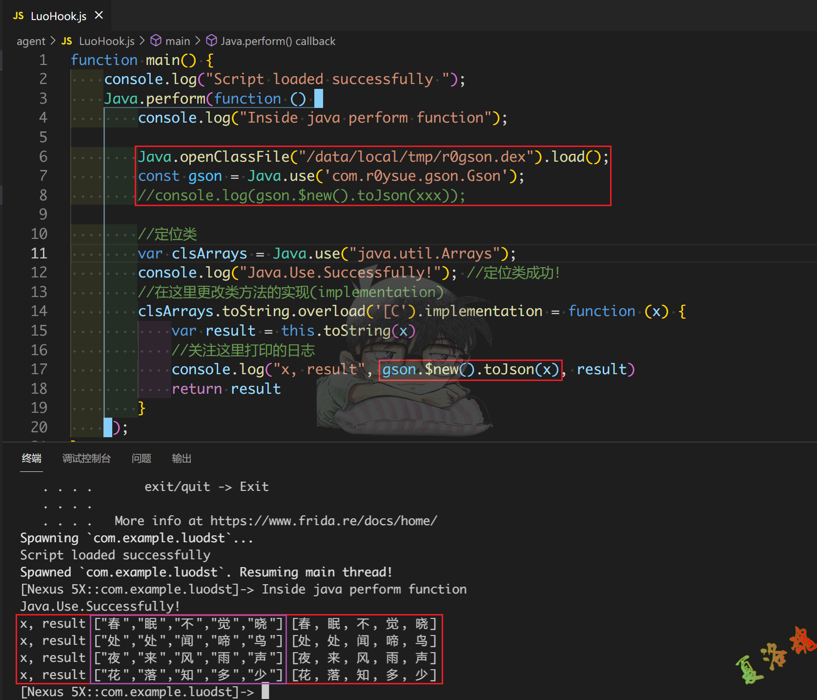Open the 调试控制台 panel tab

click(x=86, y=458)
